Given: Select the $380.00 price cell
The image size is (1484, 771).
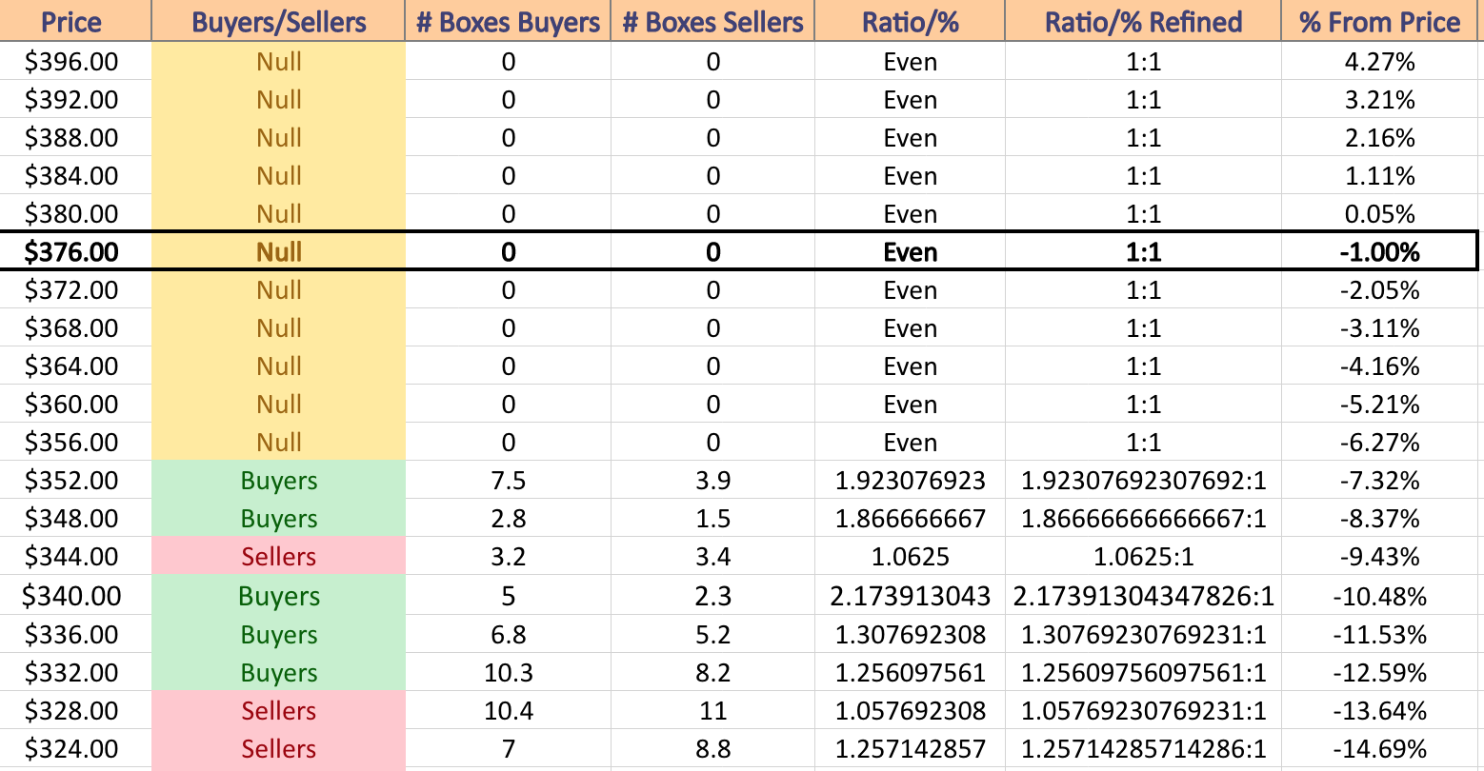Looking at the screenshot, I should pos(75,214).
